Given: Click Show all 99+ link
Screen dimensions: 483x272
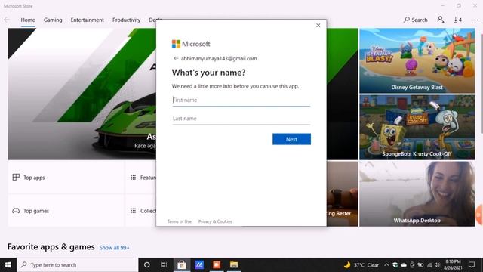Looking at the screenshot, I should coord(114,248).
